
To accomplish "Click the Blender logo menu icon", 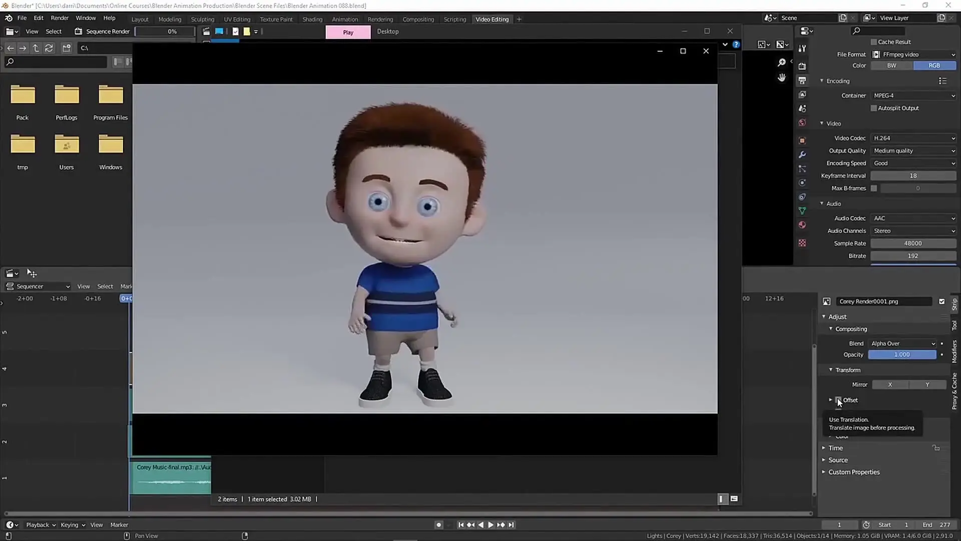I will [9, 18].
